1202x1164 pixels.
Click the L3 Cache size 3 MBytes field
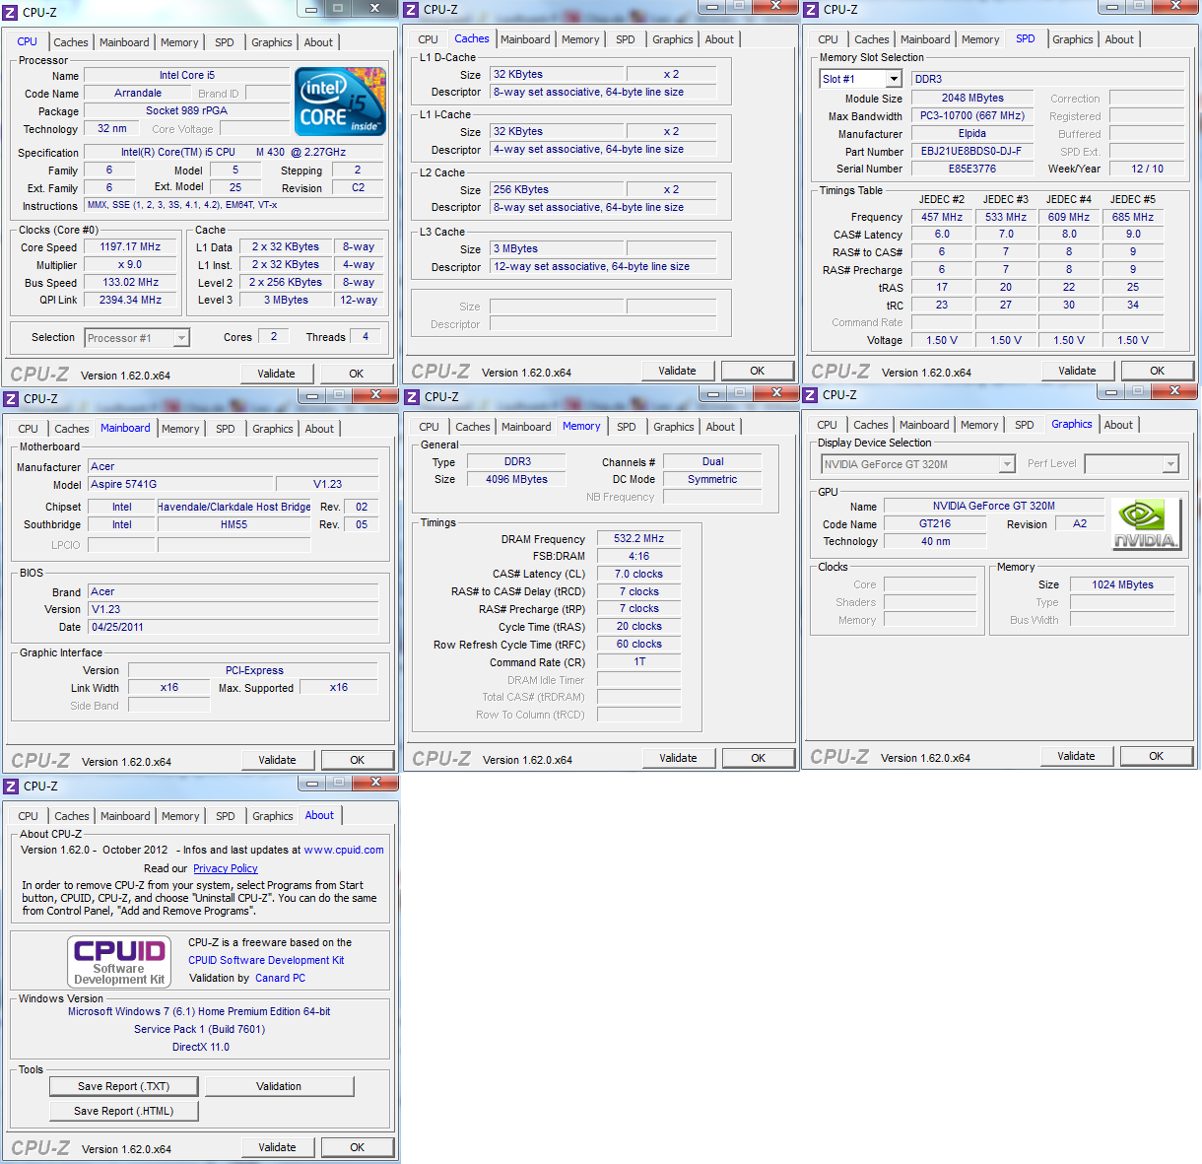pyautogui.click(x=557, y=249)
